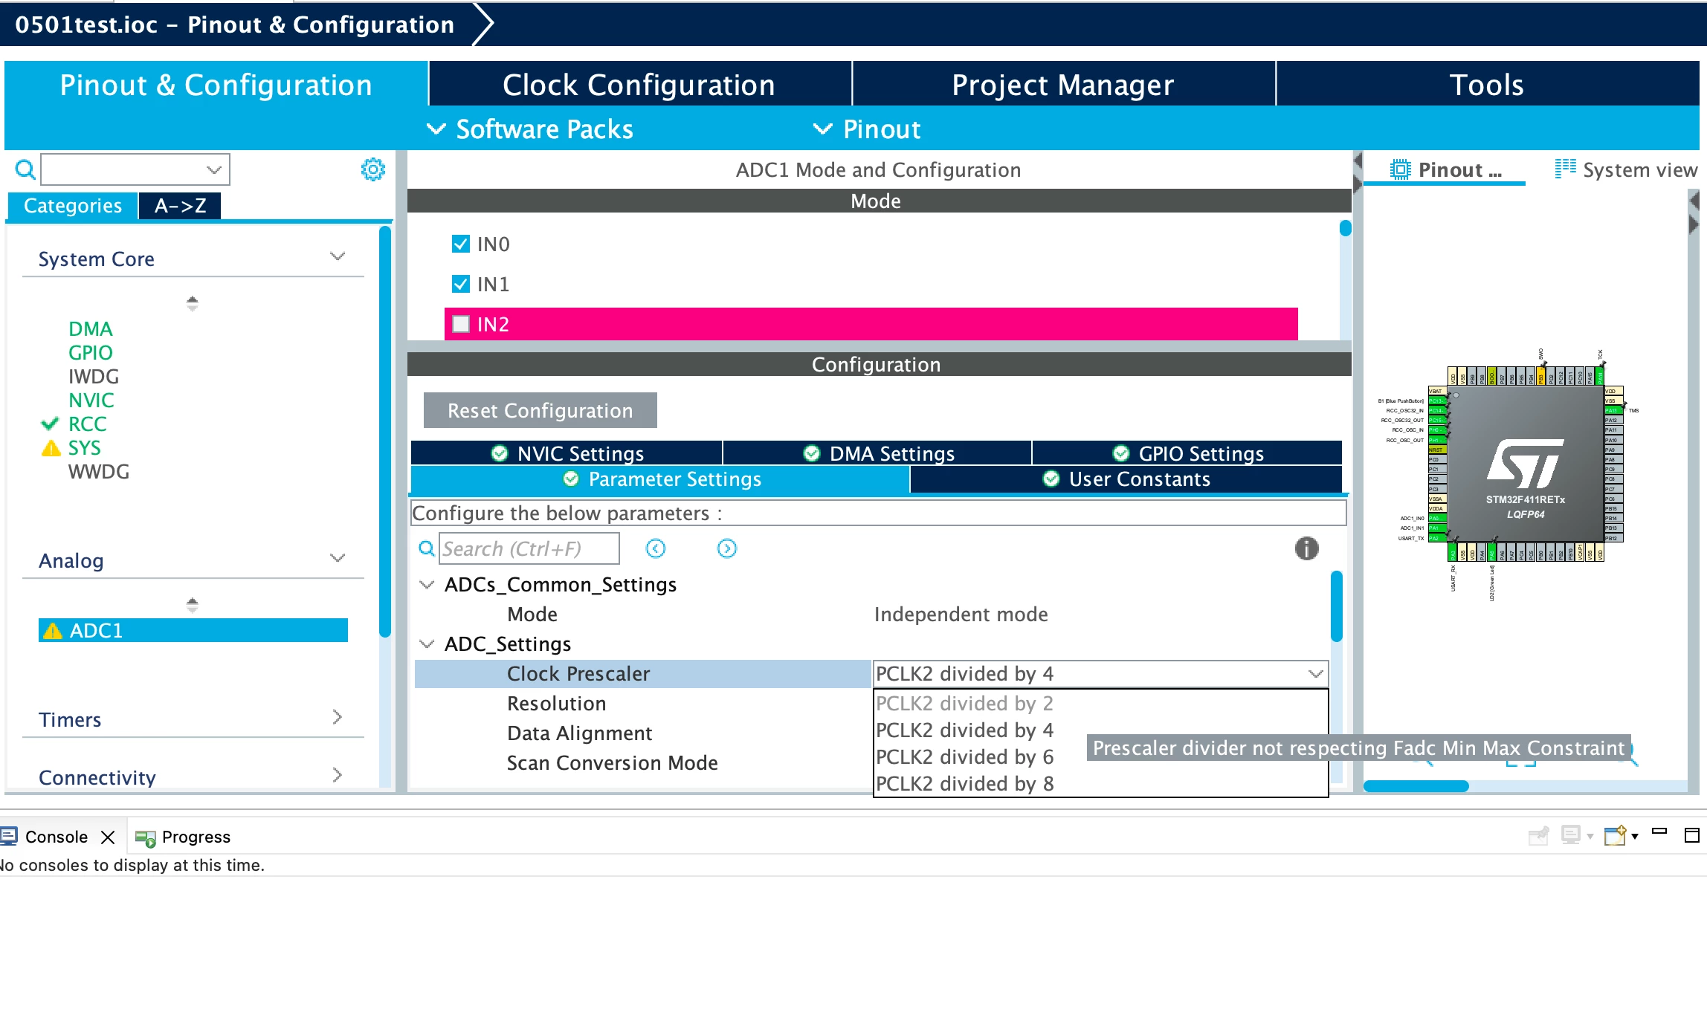Click the Display Selected Console icon
Image resolution: width=1707 pixels, height=1021 pixels.
point(1571,836)
